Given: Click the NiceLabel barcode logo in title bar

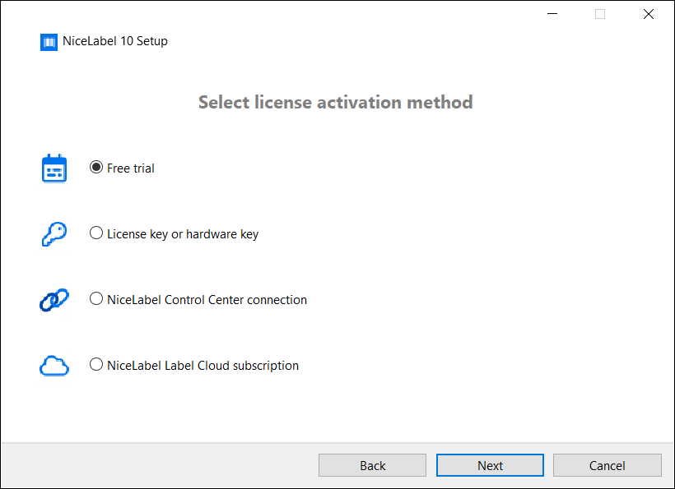Looking at the screenshot, I should pos(48,41).
